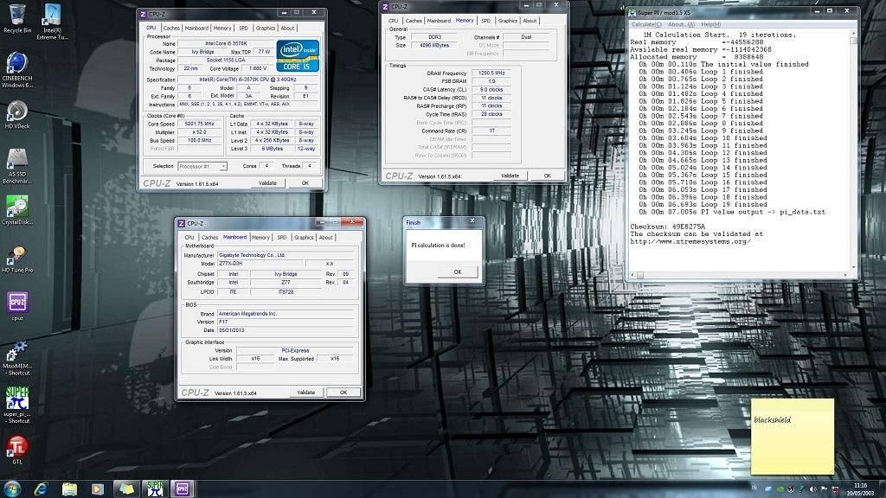886x498 pixels.
Task: Click Validate in Mainboard tab window
Action: pyautogui.click(x=305, y=392)
